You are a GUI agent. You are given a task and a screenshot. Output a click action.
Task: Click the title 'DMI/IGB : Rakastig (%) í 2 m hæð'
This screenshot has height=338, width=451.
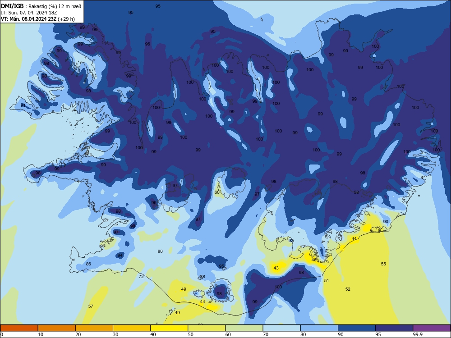[41, 6]
